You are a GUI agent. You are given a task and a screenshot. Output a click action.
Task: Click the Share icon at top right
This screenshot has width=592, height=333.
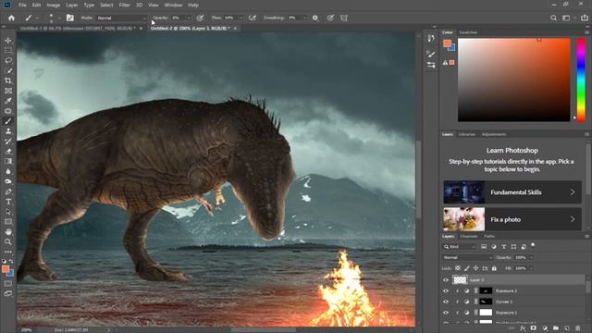pyautogui.click(x=585, y=18)
